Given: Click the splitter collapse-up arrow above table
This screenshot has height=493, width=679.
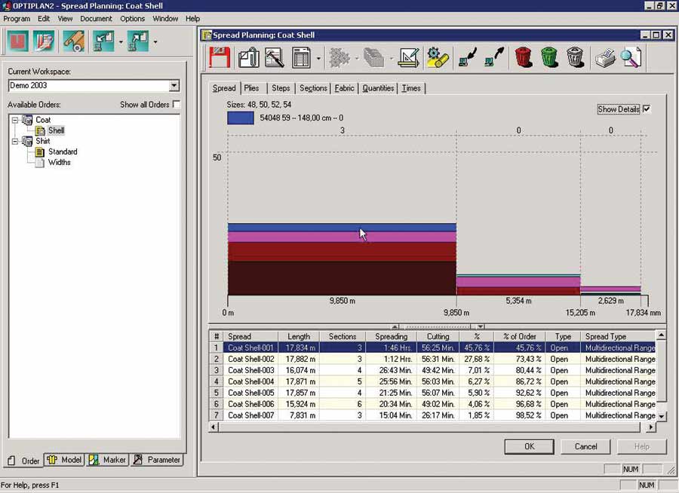Looking at the screenshot, I should [x=395, y=326].
